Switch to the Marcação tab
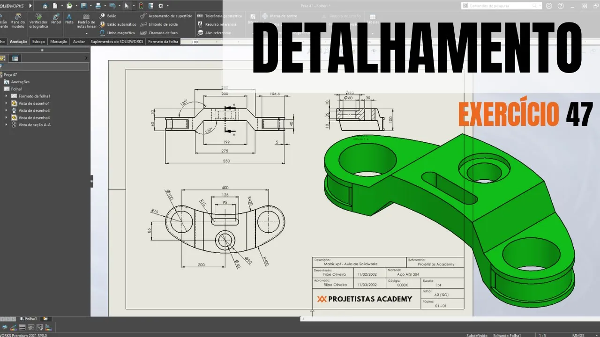600x337 pixels. (x=59, y=42)
